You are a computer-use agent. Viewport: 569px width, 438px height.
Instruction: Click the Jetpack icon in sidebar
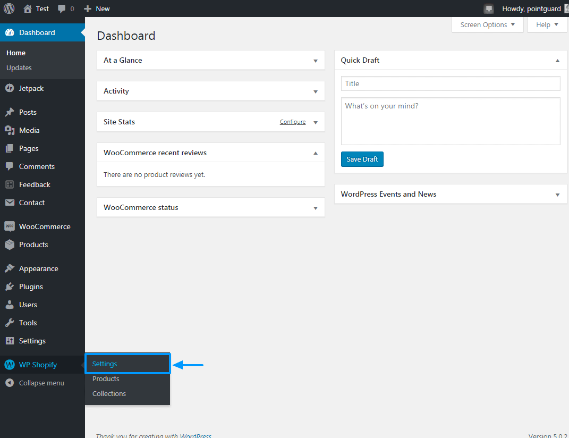(x=10, y=88)
